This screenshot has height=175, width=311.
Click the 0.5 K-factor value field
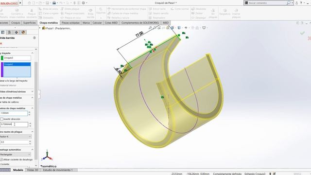click(14, 142)
